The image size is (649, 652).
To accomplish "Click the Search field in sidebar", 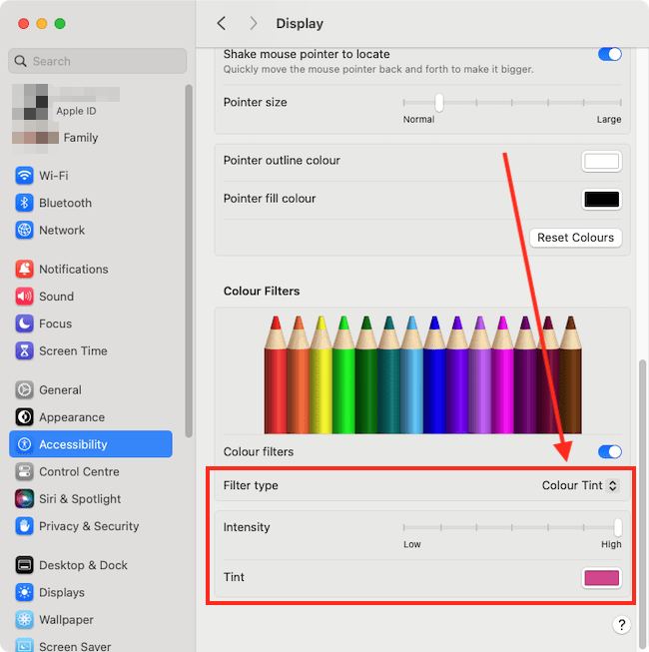I will point(98,61).
